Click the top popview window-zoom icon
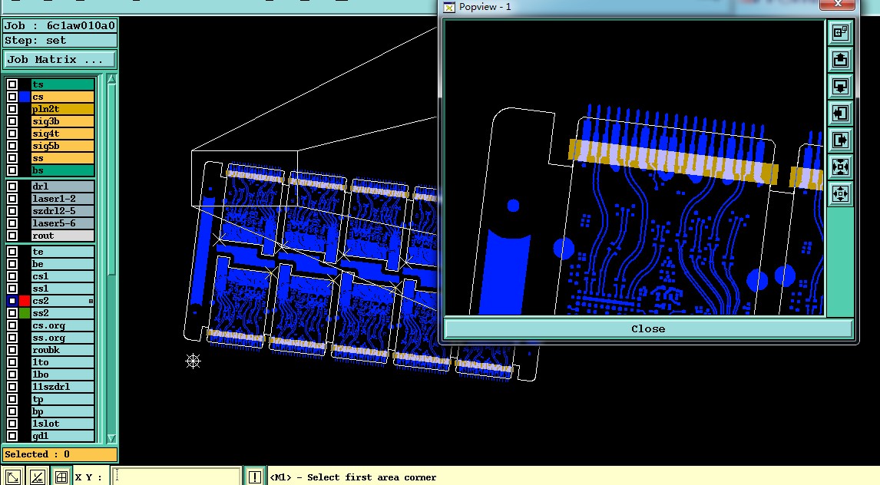Image resolution: width=880 pixels, height=485 pixels. point(840,32)
